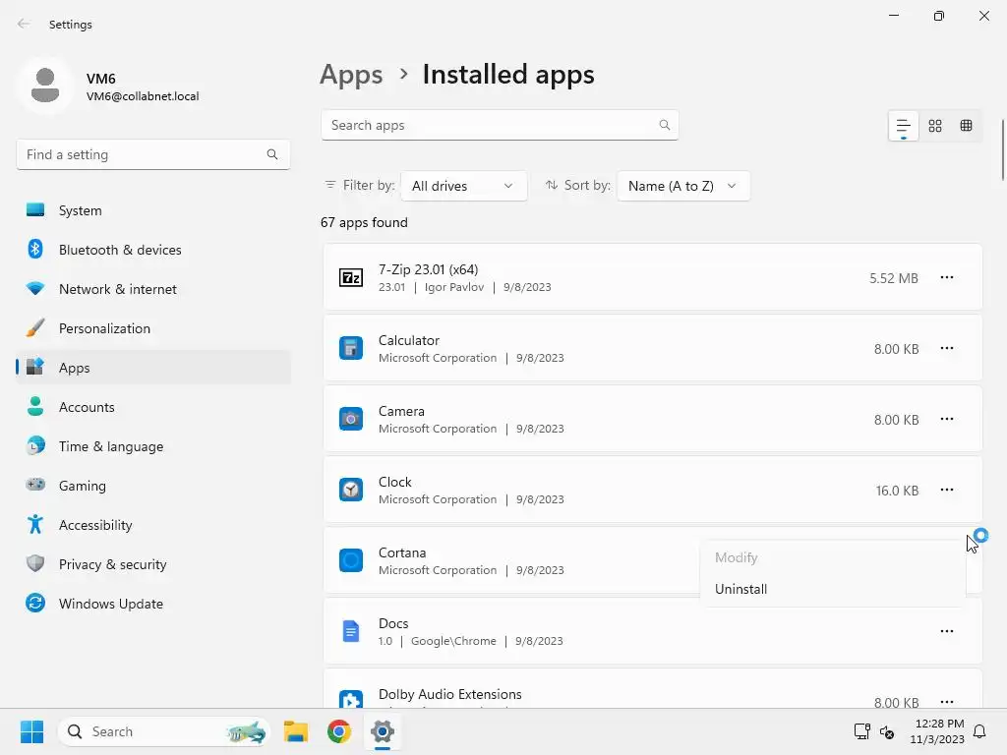
Task: Open more options for Calculator app
Action: (x=946, y=349)
